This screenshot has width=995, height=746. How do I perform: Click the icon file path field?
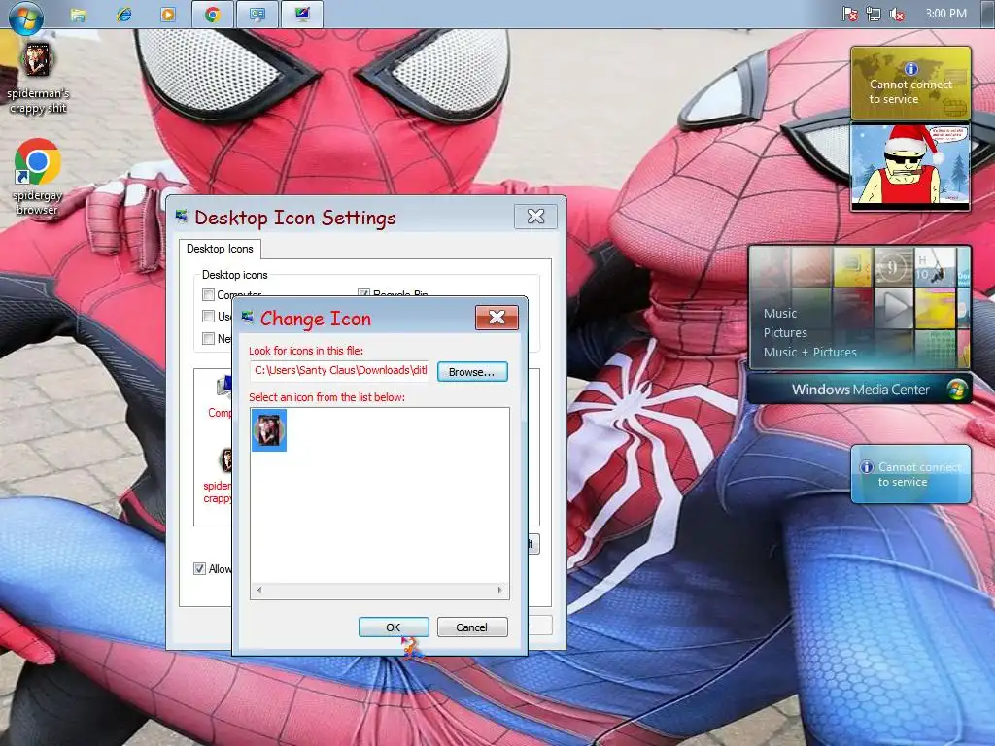click(339, 370)
